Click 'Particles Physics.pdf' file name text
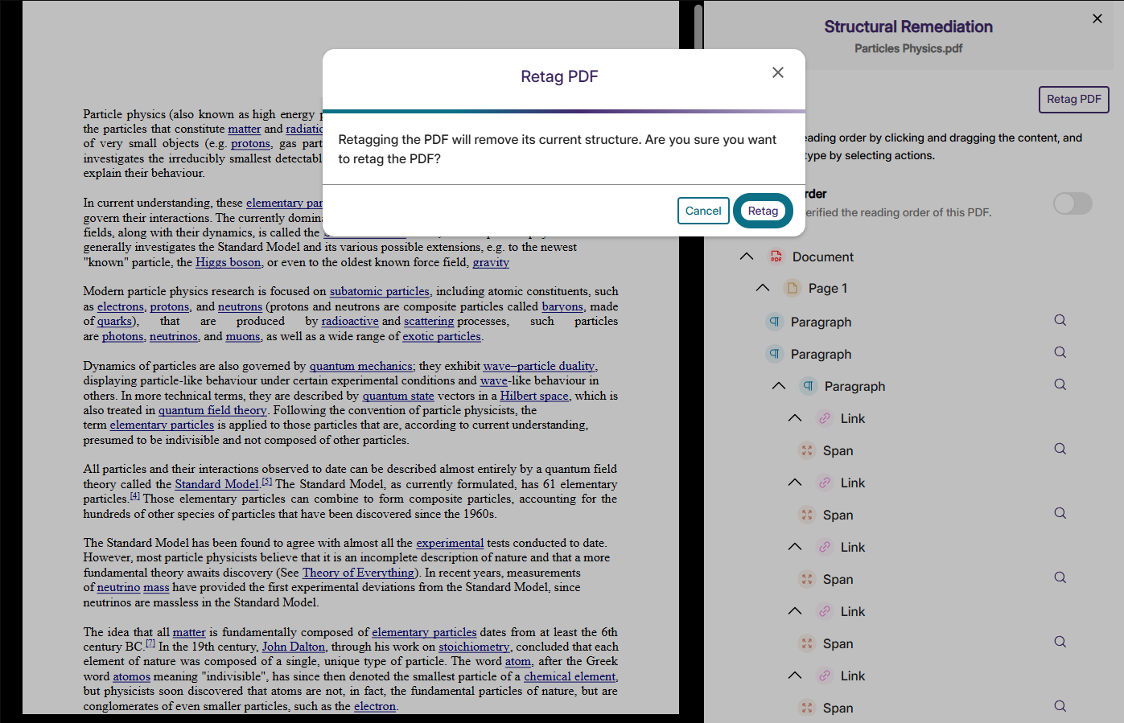 pyautogui.click(x=908, y=48)
